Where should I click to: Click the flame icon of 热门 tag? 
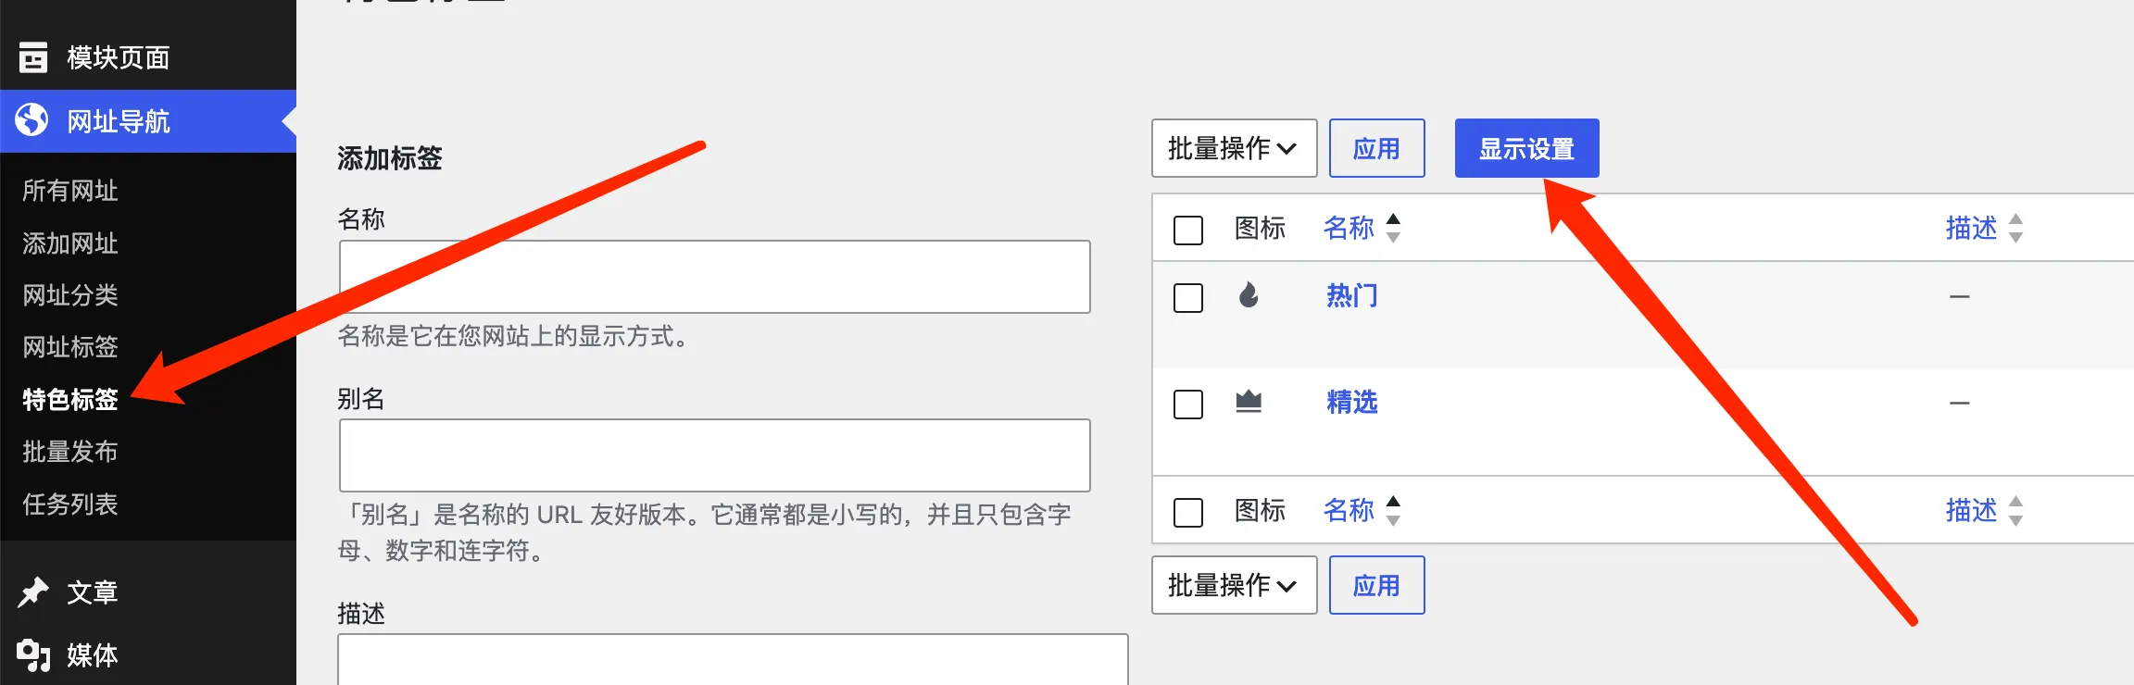(1249, 295)
